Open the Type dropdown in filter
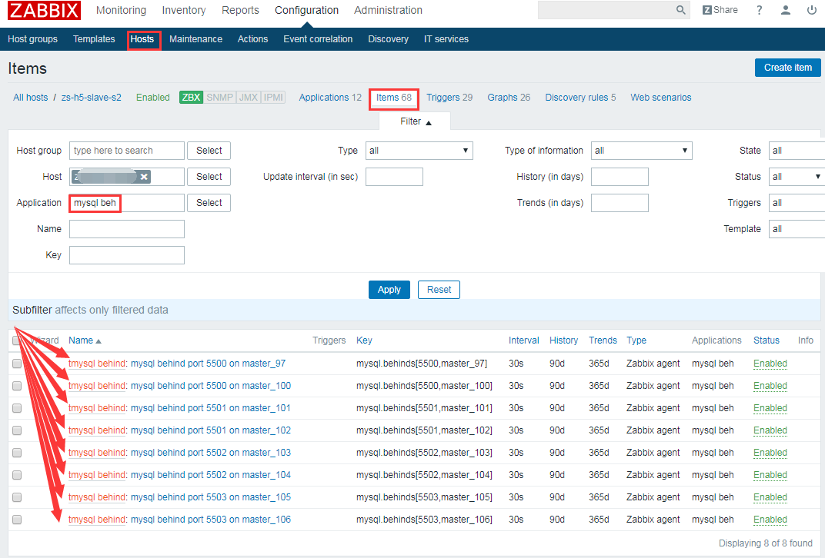The width and height of the screenshot is (825, 558). 419,151
